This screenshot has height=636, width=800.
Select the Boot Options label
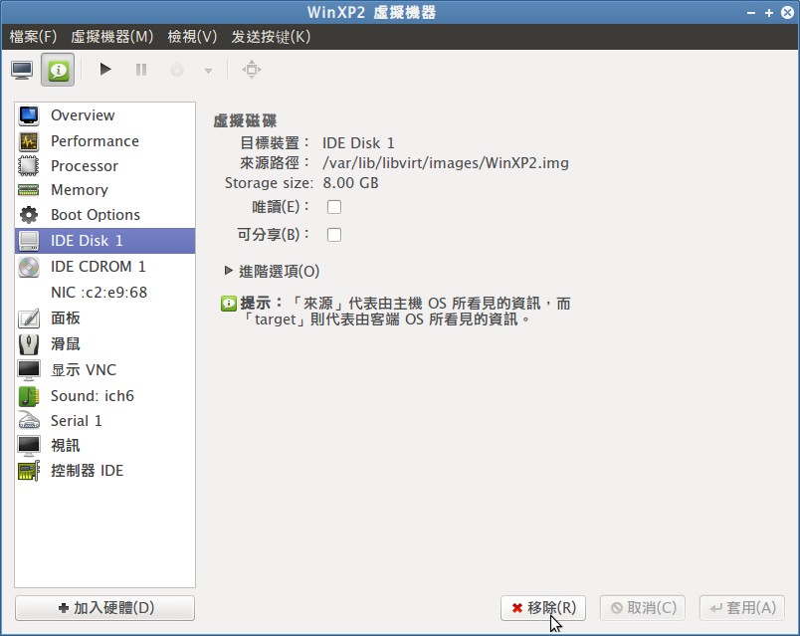96,215
